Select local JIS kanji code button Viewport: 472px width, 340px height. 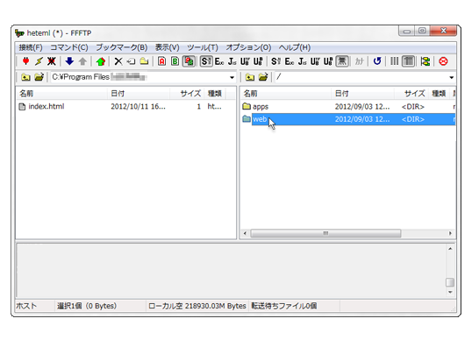point(232,61)
